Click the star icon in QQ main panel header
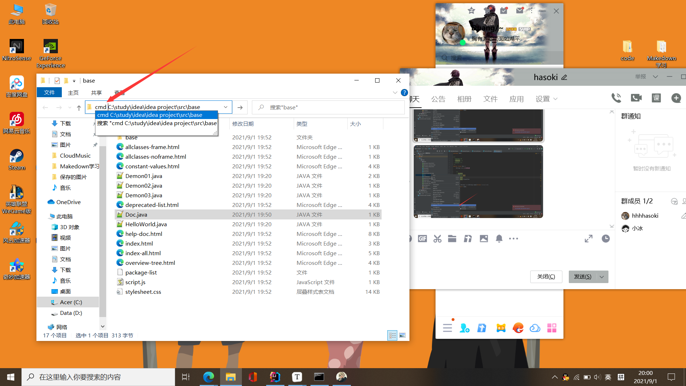Image resolution: width=686 pixels, height=386 pixels. [471, 10]
